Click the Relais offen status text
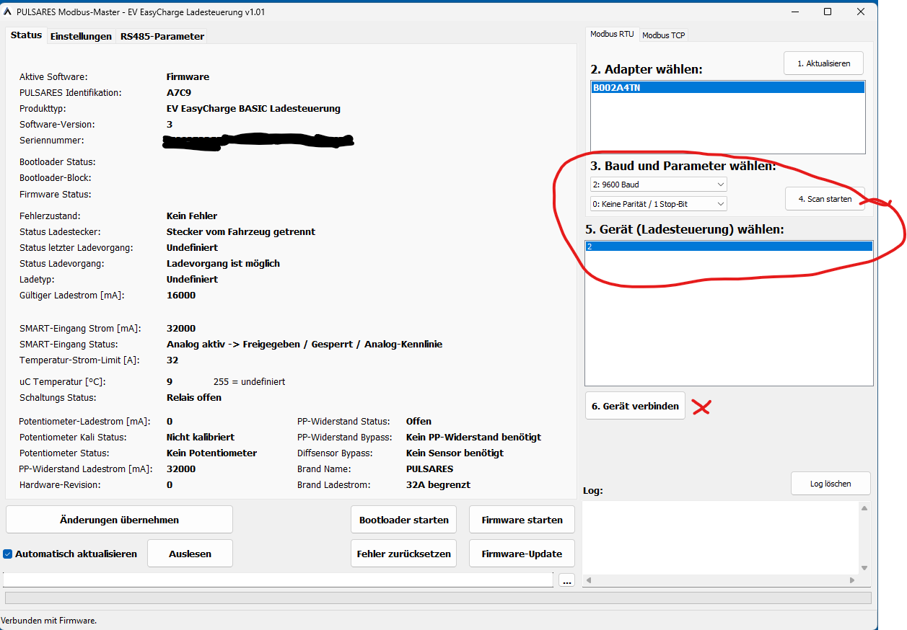907x630 pixels. tap(194, 398)
